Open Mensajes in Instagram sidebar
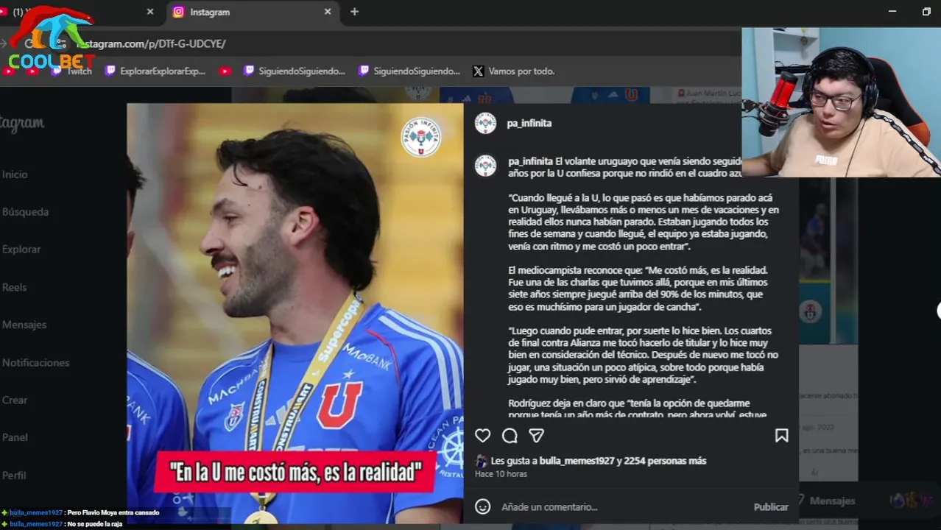The image size is (941, 530). [x=24, y=325]
